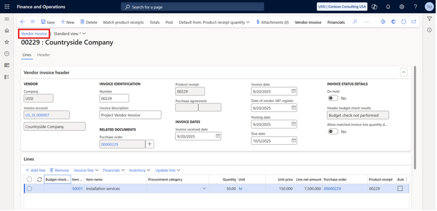Open the help question mark
Screen dimensions: 437x211
point(416,7)
